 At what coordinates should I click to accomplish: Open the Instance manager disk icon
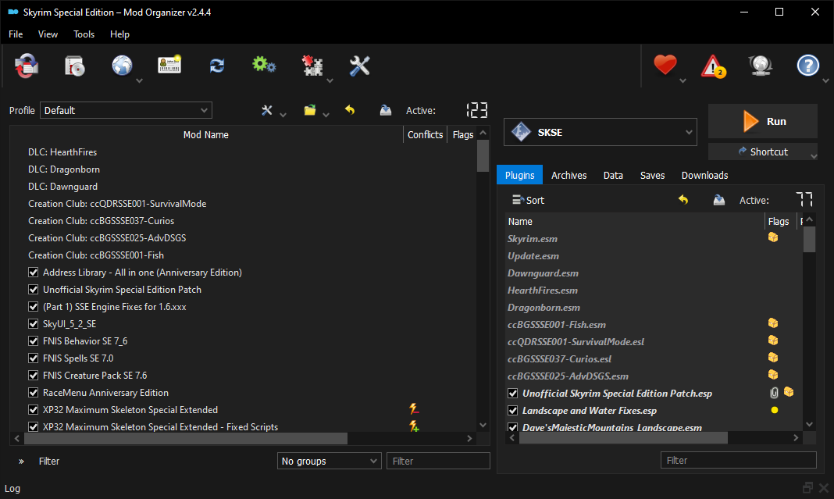[74, 66]
